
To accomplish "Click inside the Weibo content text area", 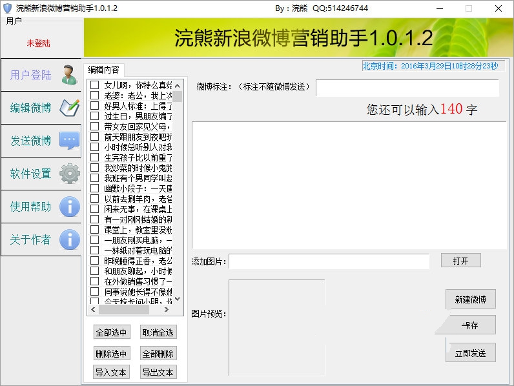I will (x=349, y=185).
